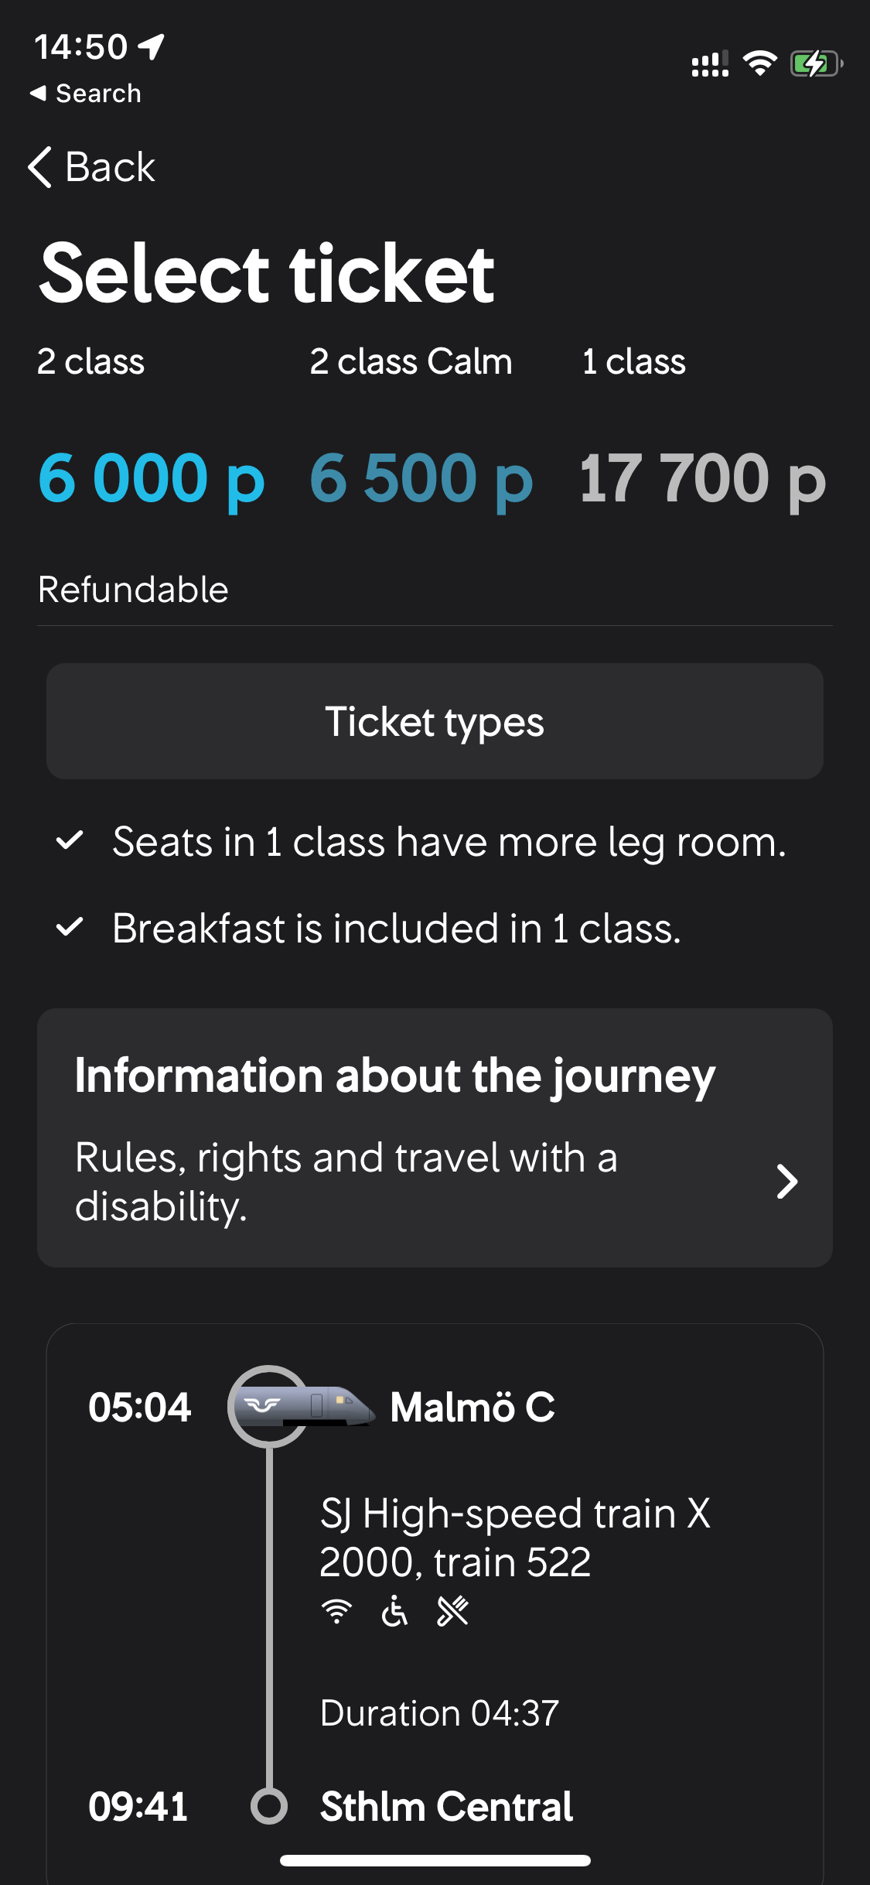Viewport: 870px width, 1885px height.
Task: Open the Ticket types button
Action: (435, 721)
